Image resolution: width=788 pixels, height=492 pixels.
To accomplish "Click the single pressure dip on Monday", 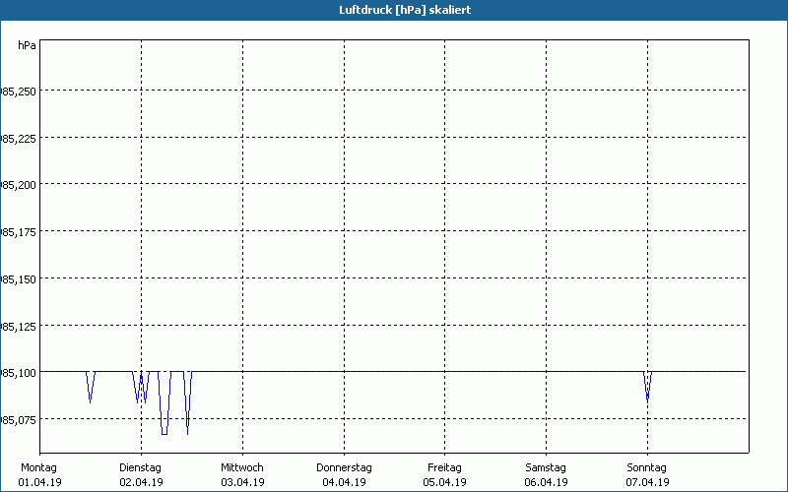I will click(x=90, y=388).
